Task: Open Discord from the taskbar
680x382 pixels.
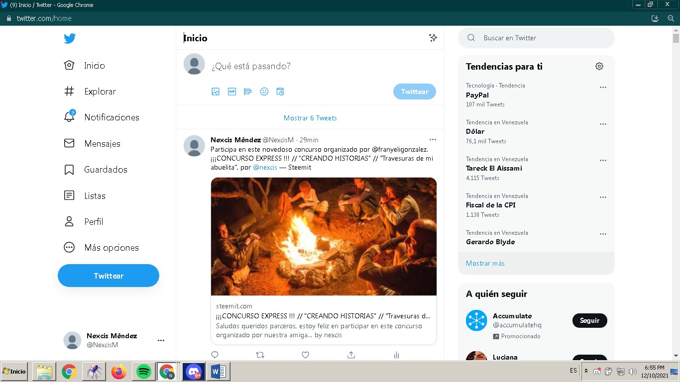Action: pos(194,372)
